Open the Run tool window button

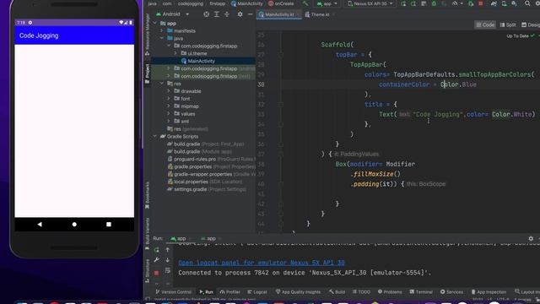coord(206,292)
